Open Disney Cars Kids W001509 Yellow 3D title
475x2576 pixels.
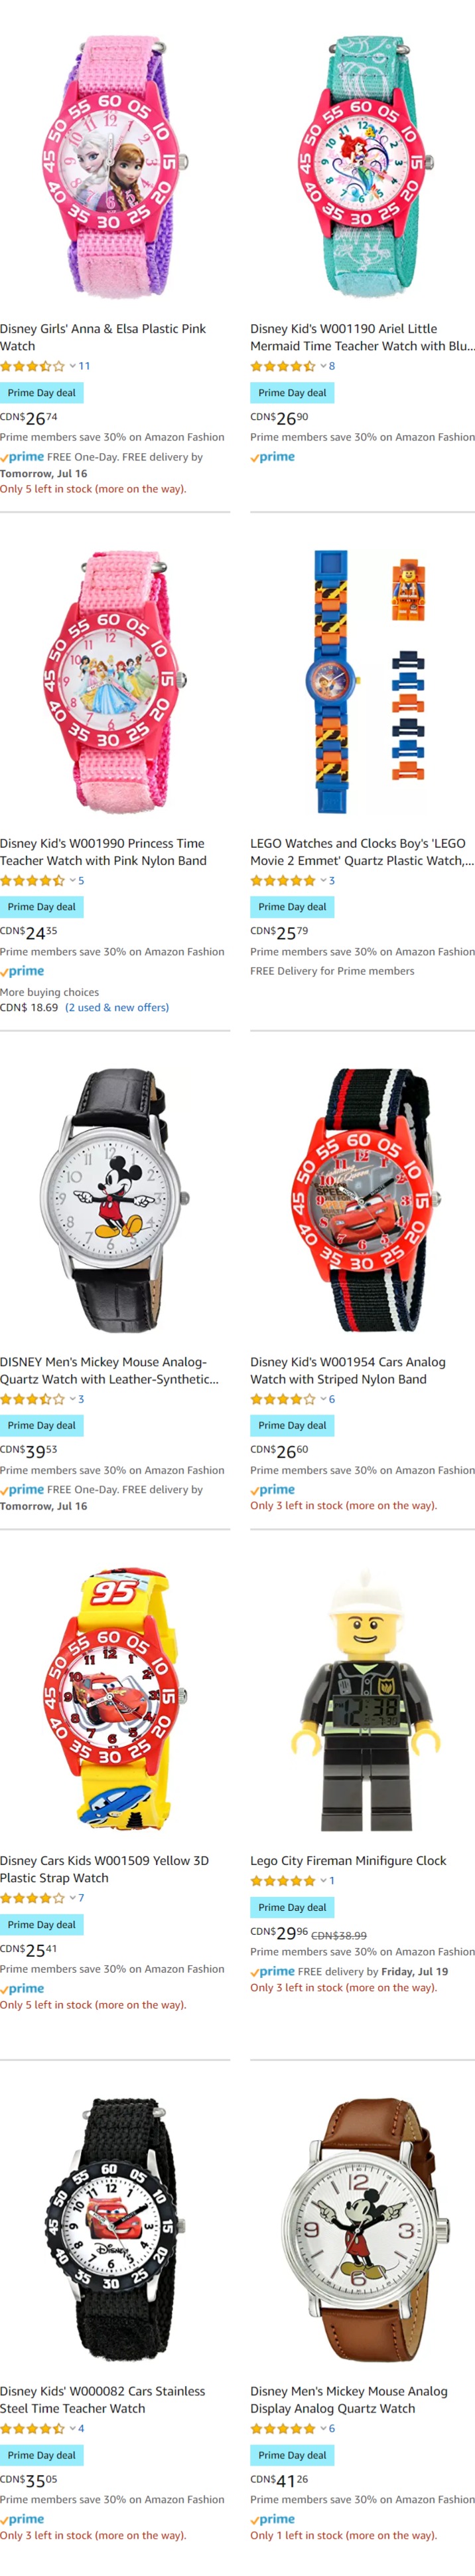[x=103, y=1869]
